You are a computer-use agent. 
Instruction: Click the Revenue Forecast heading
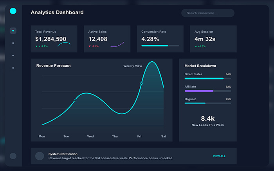point(54,66)
